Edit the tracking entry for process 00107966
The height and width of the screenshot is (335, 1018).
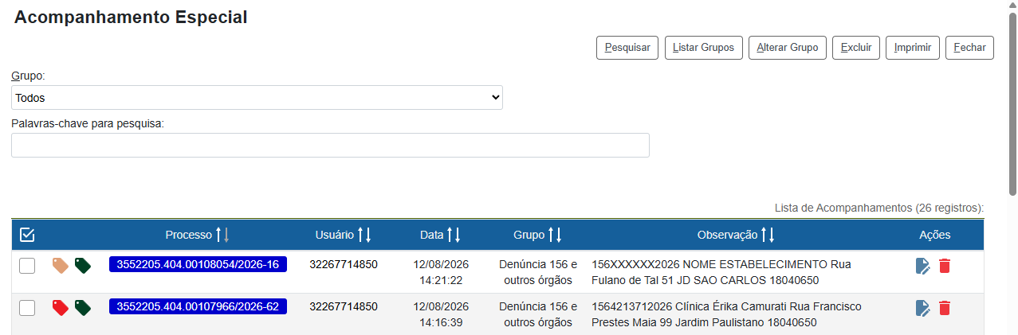coord(922,308)
